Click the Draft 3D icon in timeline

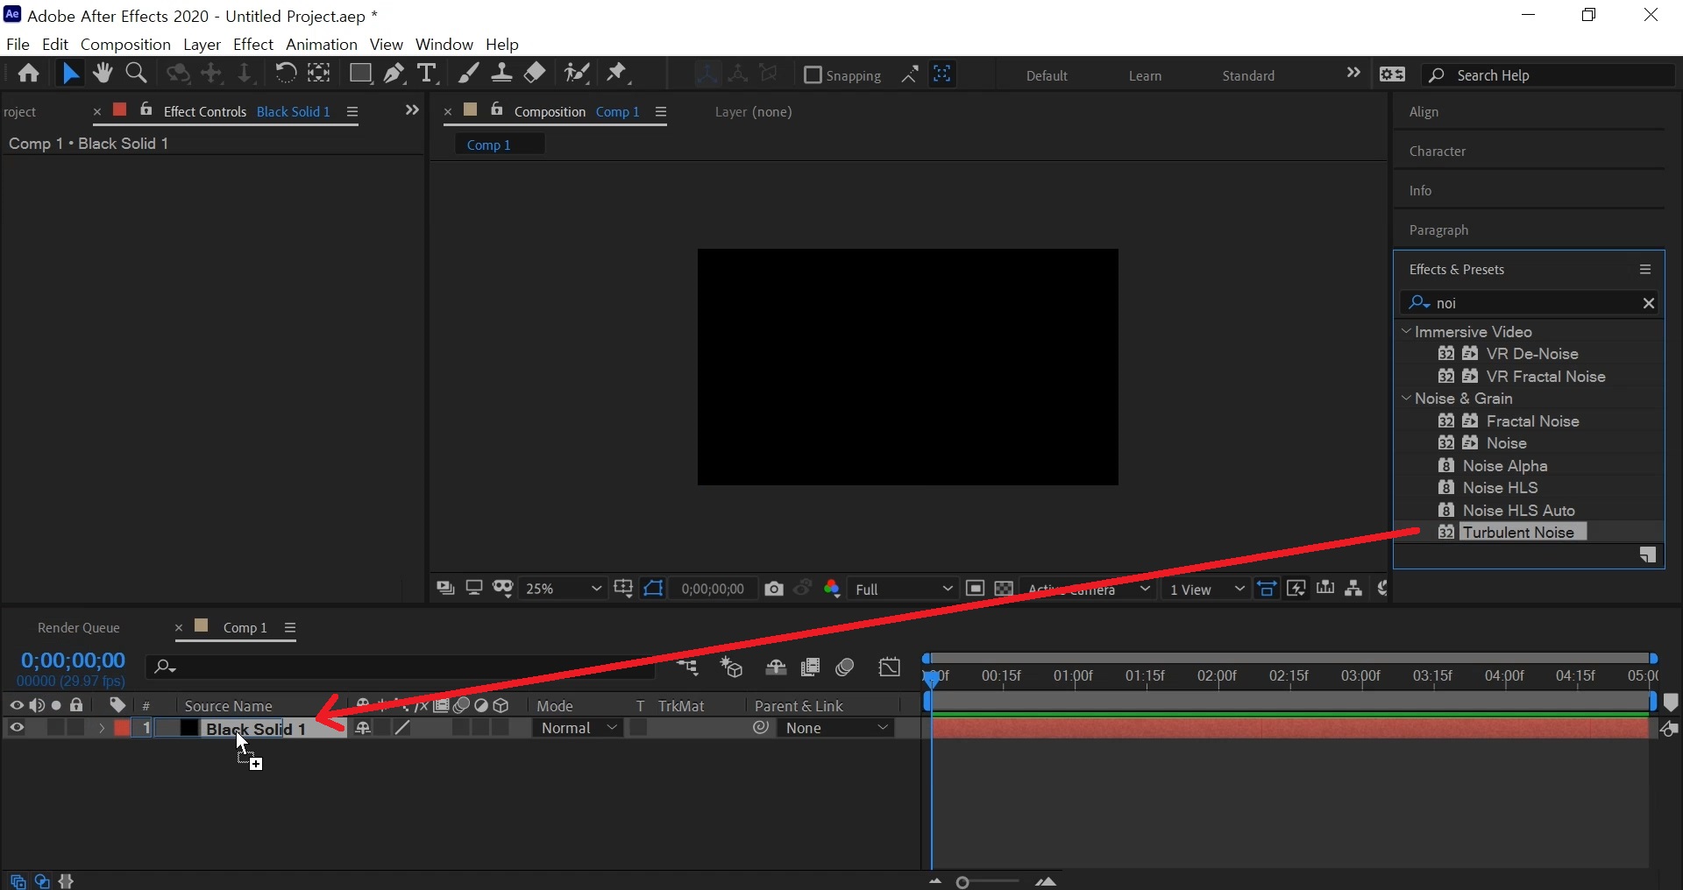click(732, 668)
